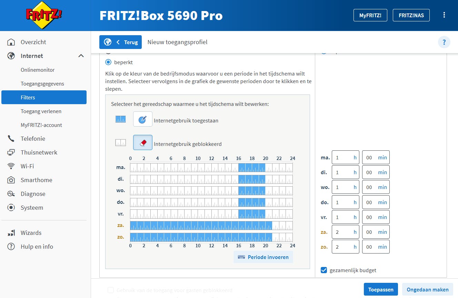Click the MyFRITZ! header button
The image size is (458, 298).
[x=370, y=15]
